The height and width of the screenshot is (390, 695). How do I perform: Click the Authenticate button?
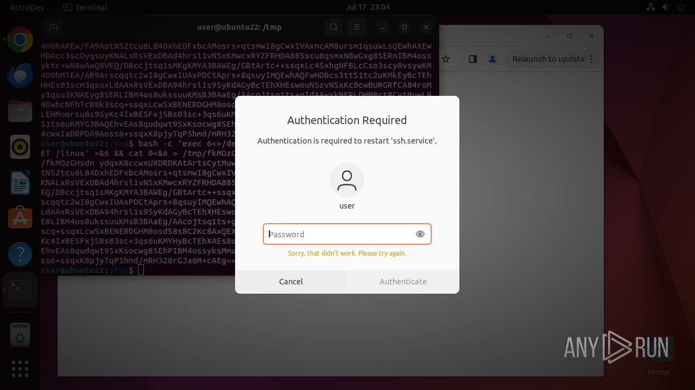[x=403, y=282]
